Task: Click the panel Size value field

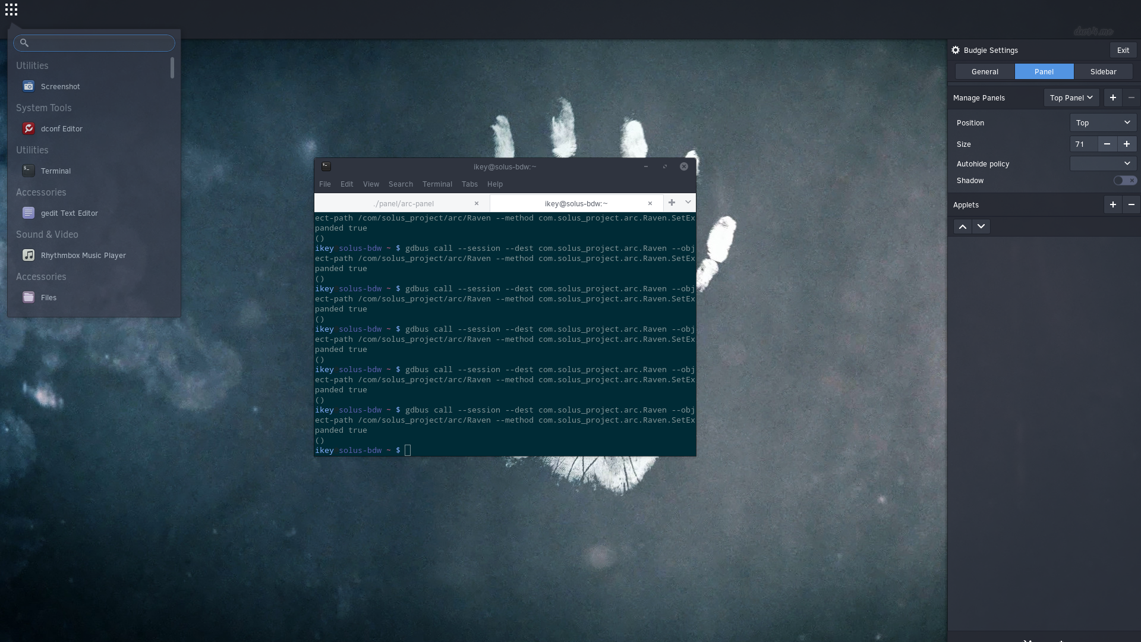Action: coord(1083,144)
